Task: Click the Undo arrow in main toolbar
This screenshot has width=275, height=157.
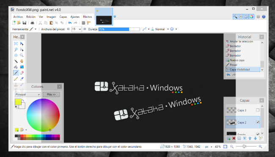Action: click(70, 23)
